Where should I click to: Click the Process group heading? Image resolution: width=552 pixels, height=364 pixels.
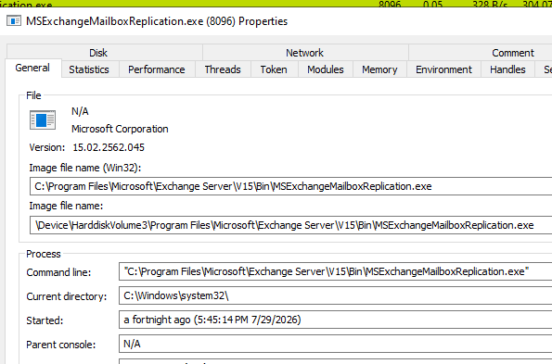[x=44, y=254]
